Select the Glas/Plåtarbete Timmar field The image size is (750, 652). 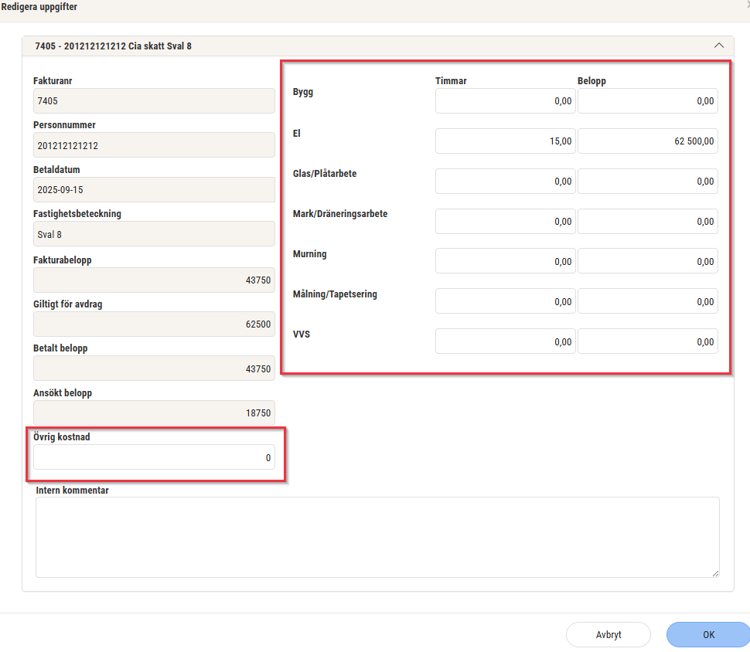[505, 182]
